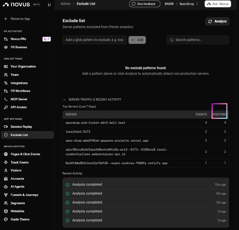Image resolution: width=239 pixels, height=230 pixels.
Task: Click the Novus PRs pull-request icon
Action: click(6, 39)
